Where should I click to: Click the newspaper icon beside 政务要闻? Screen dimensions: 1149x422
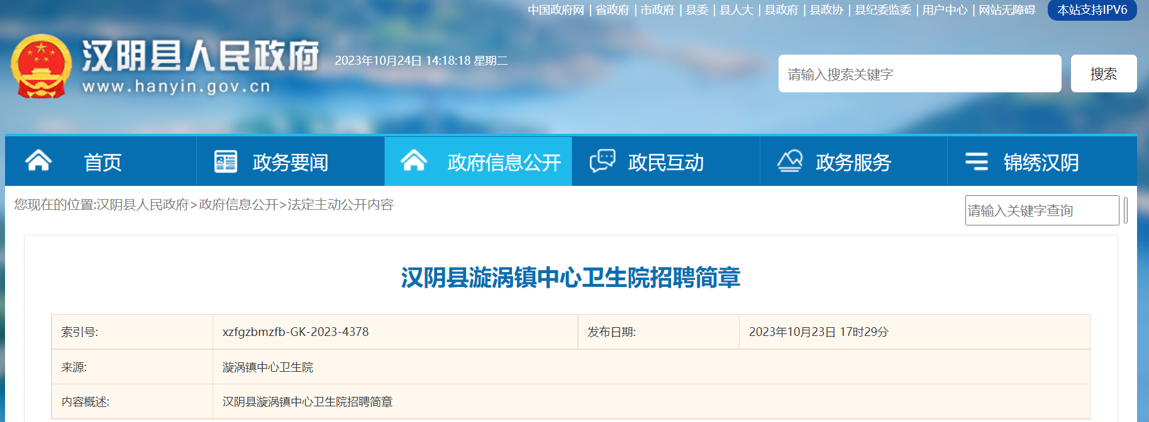[226, 161]
